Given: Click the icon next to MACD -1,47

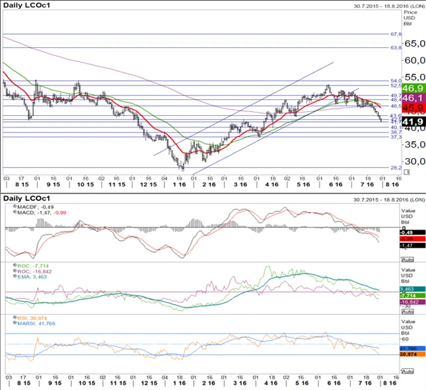Looking at the screenshot, I should pyautogui.click(x=15, y=212).
